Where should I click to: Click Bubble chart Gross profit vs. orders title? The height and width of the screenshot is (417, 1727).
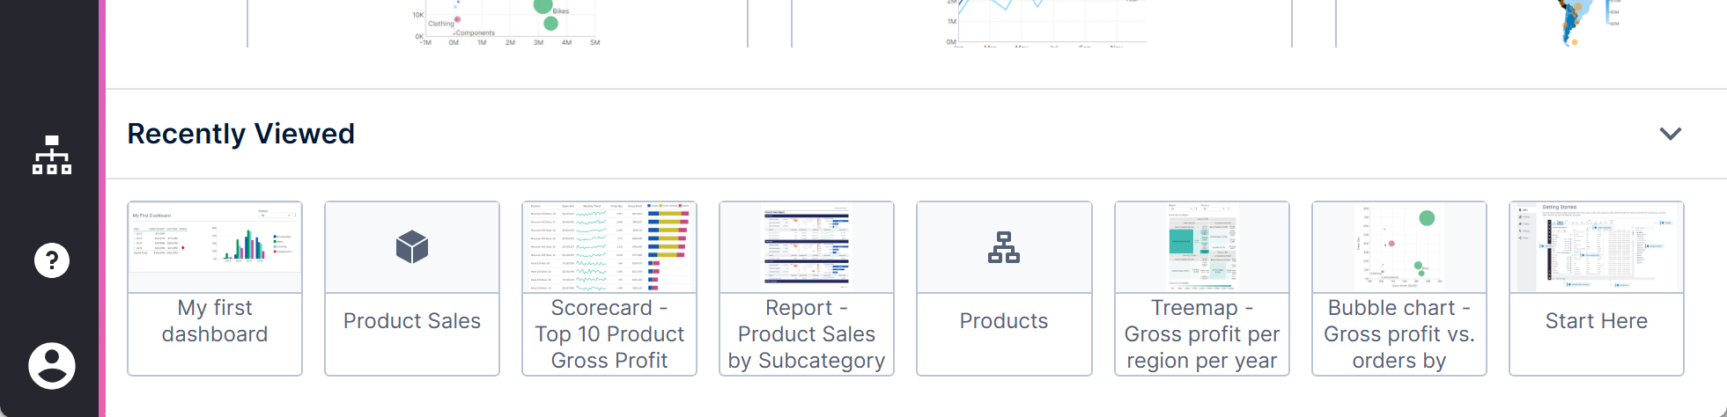[x=1399, y=334]
